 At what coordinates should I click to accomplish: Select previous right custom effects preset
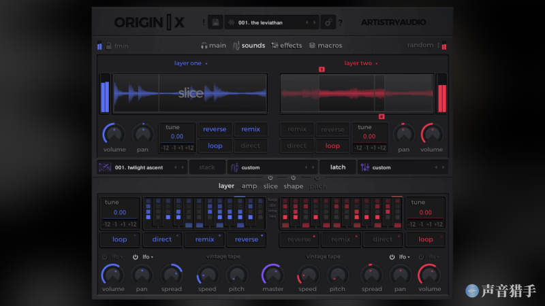click(x=436, y=167)
